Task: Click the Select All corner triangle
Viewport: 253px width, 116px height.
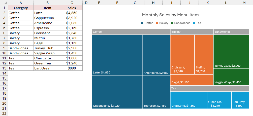Action: pyautogui.click(x=4, y=3)
